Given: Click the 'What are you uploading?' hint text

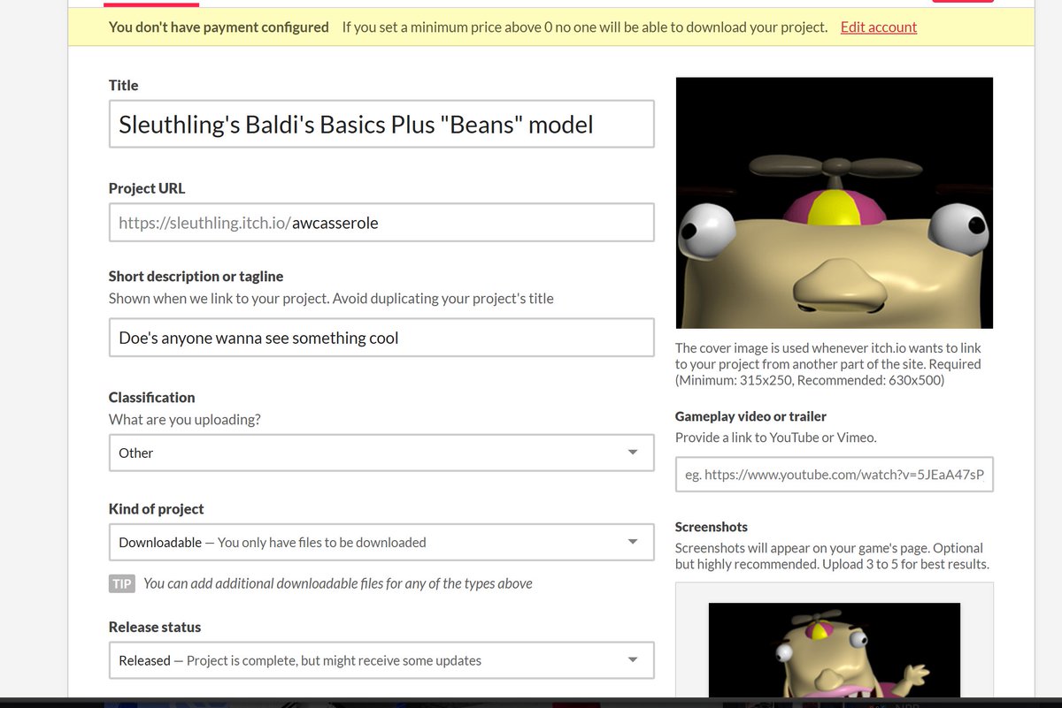Looking at the screenshot, I should [184, 419].
